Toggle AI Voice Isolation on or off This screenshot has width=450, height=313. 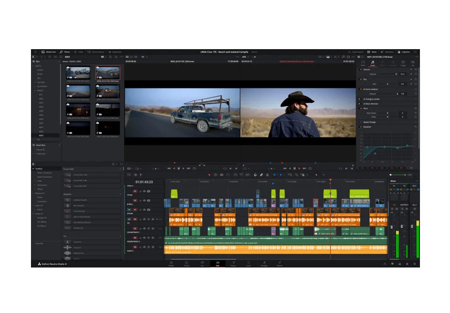tap(361, 89)
